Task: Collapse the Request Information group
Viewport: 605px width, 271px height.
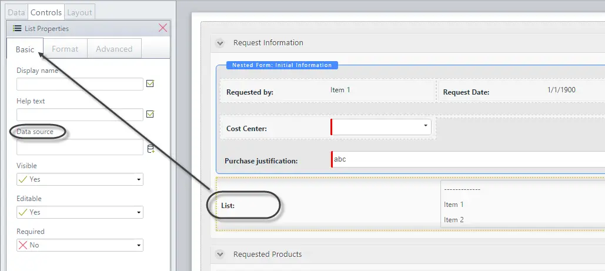Action: [220, 43]
